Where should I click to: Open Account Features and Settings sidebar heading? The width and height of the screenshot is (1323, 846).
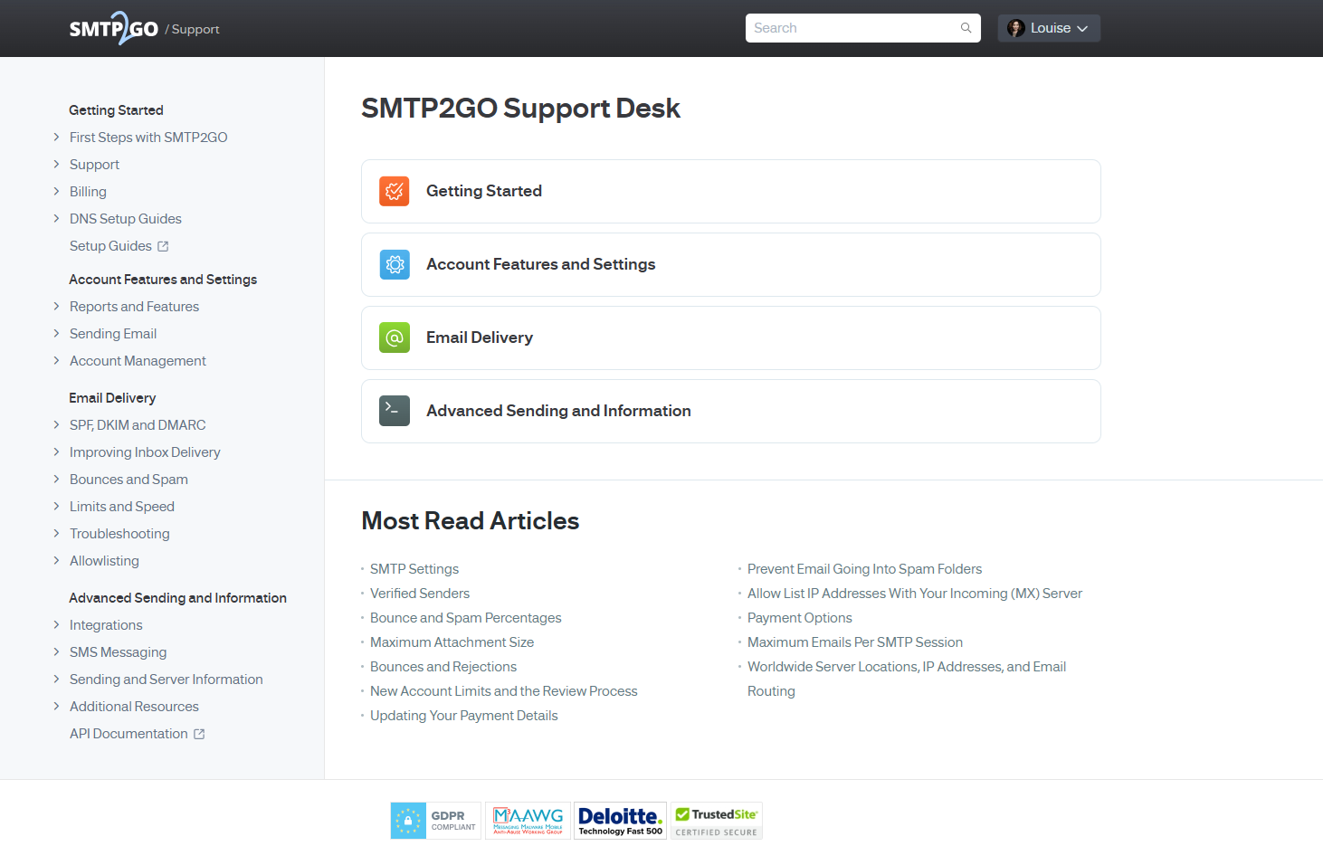coord(163,280)
